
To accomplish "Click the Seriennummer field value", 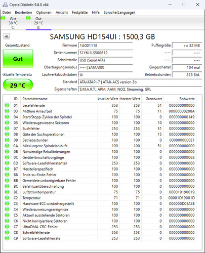I will [105, 53].
